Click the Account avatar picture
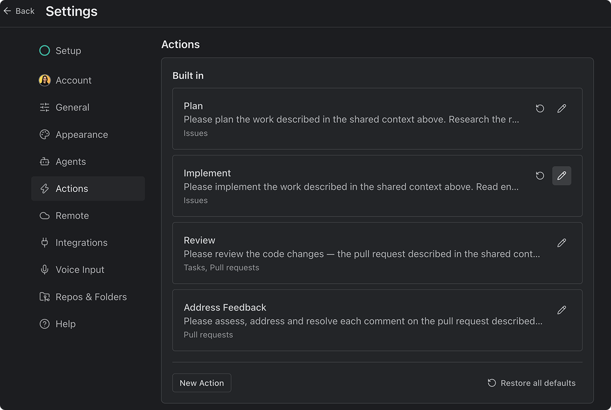 pyautogui.click(x=44, y=80)
